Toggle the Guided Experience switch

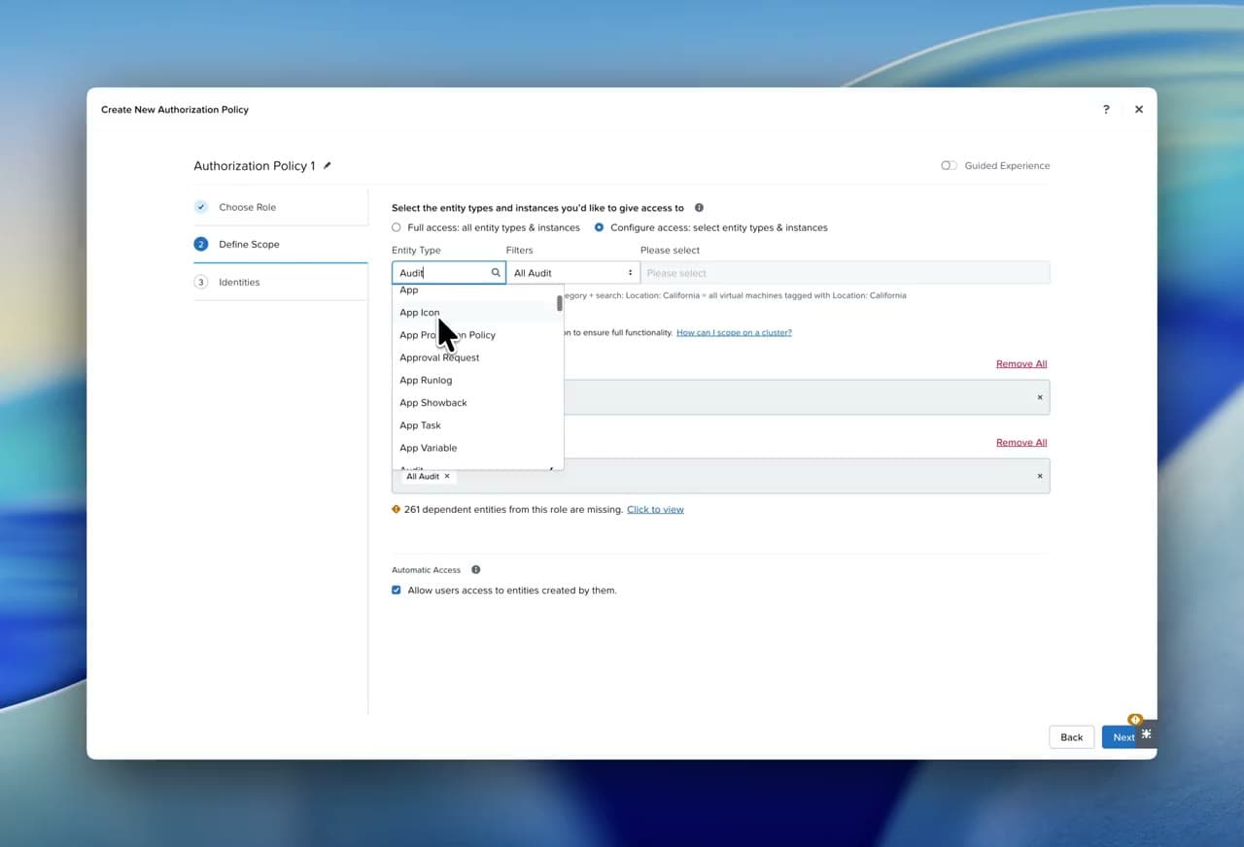click(x=950, y=166)
